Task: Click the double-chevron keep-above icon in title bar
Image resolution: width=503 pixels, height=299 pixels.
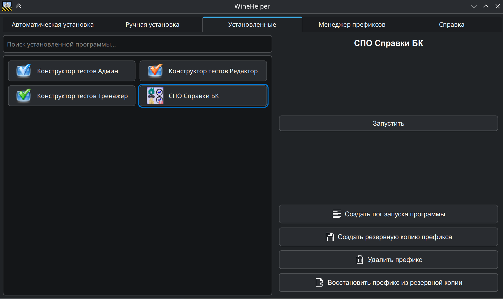Action: tap(19, 6)
